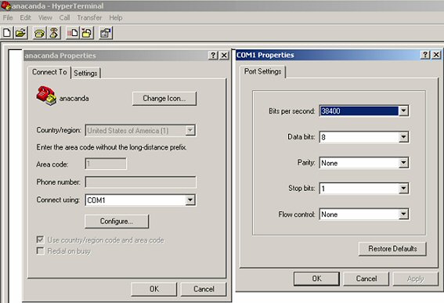444x303 pixels.
Task: Click the Send file toolbar icon
Action: coord(73,33)
